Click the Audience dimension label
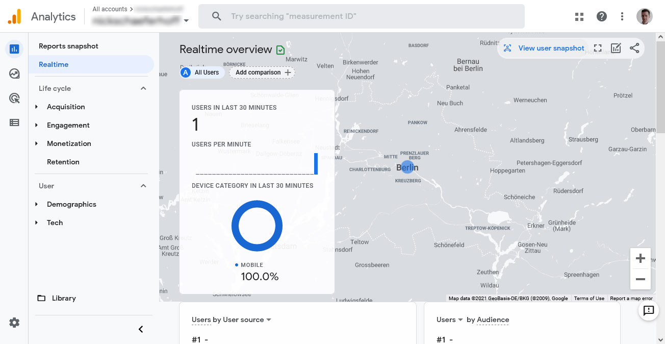Screen dimensions: 665x344 tap(493, 320)
